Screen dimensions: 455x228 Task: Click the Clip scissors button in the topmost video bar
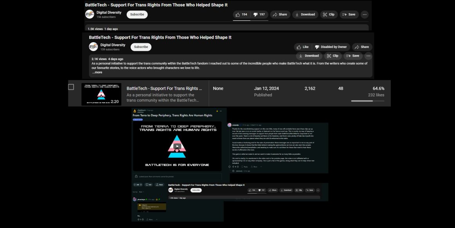(329, 14)
